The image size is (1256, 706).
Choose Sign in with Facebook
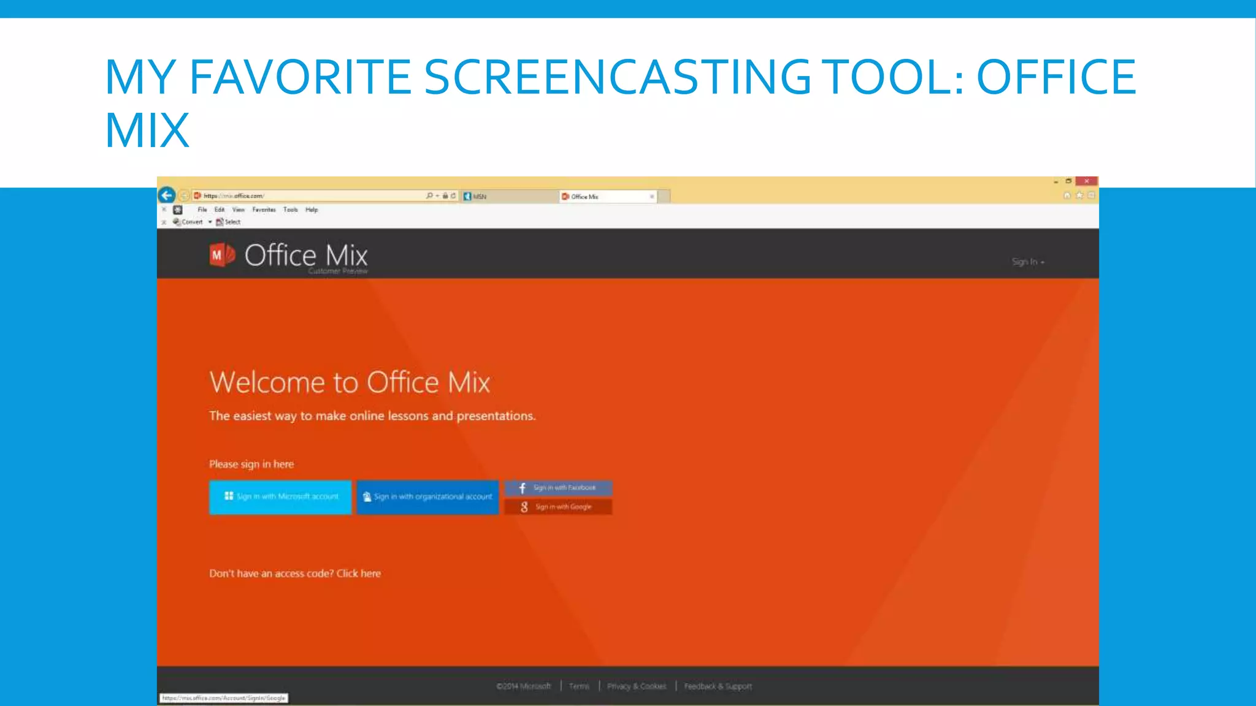pyautogui.click(x=558, y=488)
